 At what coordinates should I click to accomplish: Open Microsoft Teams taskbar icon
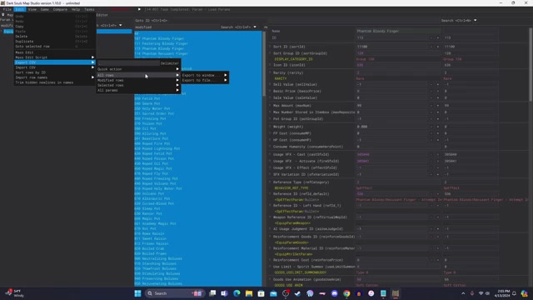(x=224, y=293)
